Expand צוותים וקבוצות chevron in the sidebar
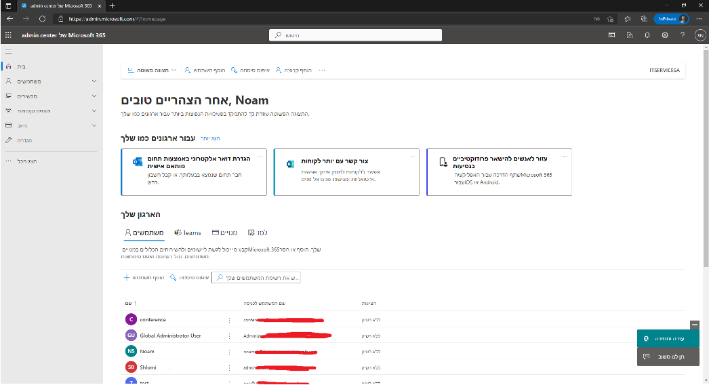 pos(94,111)
